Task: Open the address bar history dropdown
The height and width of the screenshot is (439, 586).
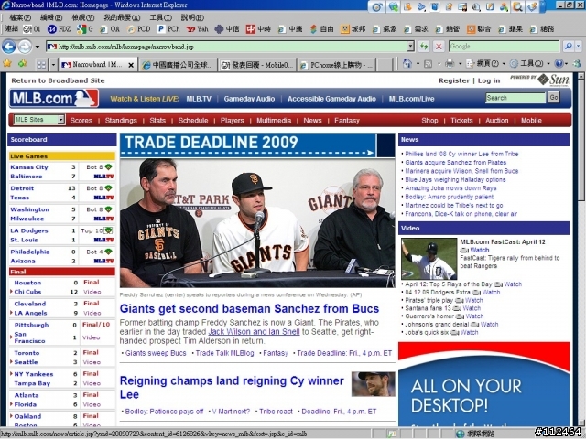Action: 411,47
